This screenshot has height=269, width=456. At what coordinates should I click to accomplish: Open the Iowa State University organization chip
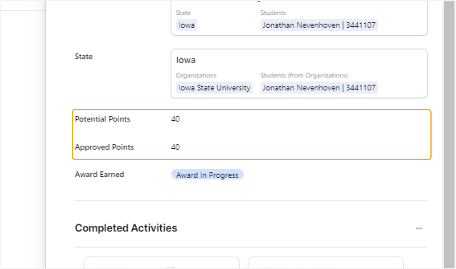(x=214, y=88)
